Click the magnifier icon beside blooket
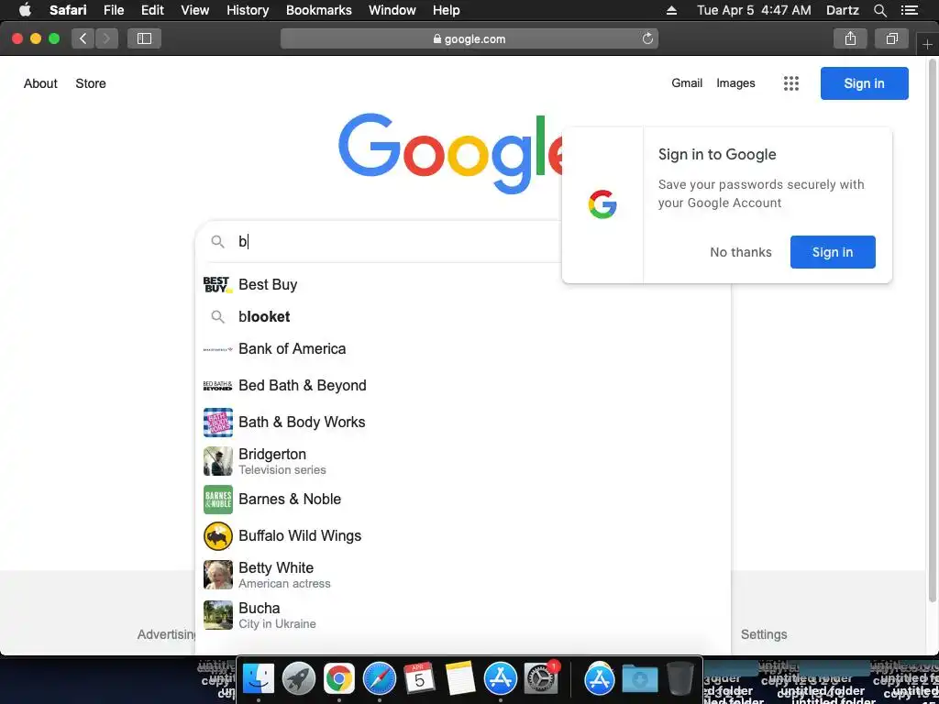 [x=218, y=316]
